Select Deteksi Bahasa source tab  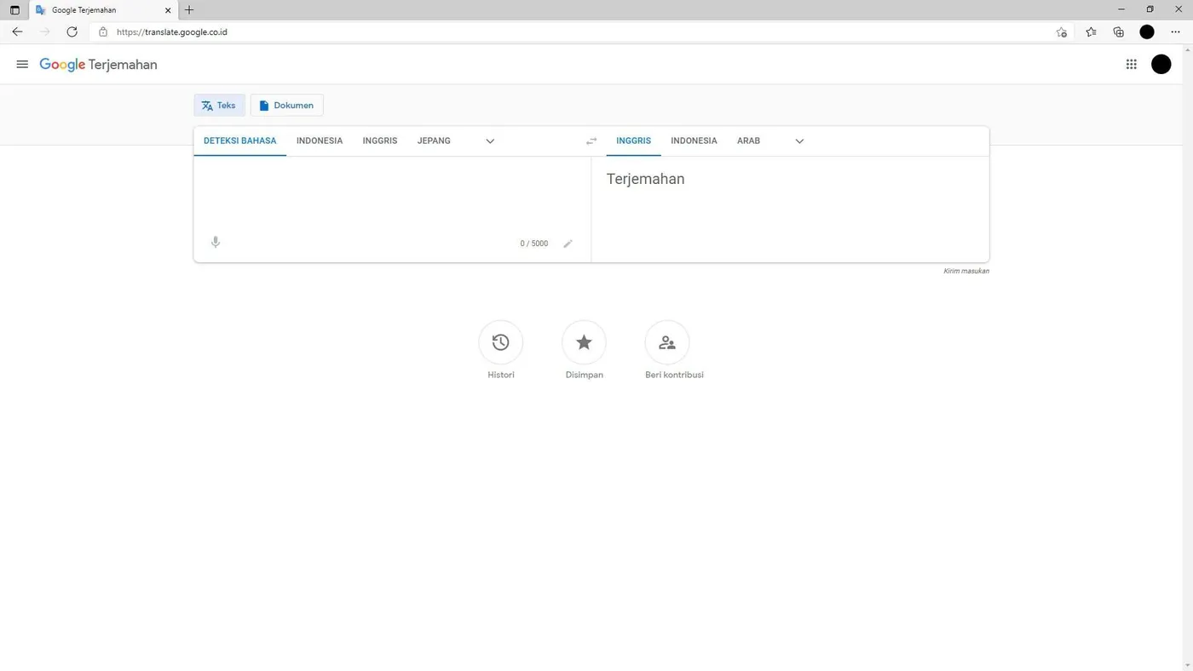(x=239, y=141)
